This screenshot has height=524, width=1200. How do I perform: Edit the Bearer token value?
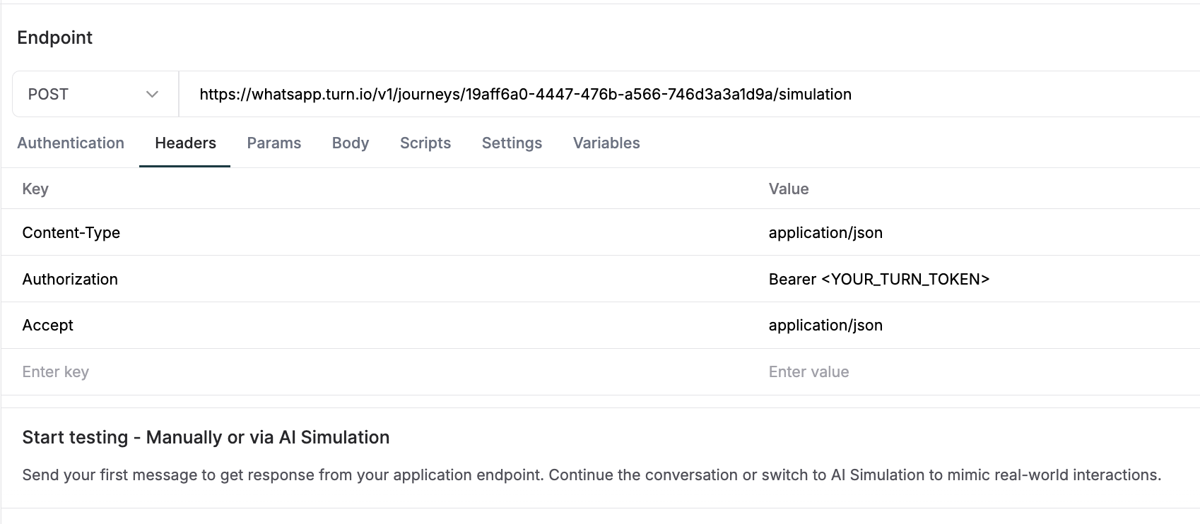(x=878, y=279)
